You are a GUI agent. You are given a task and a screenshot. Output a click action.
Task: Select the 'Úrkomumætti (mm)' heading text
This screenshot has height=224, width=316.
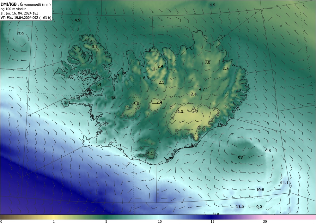point(35,4)
